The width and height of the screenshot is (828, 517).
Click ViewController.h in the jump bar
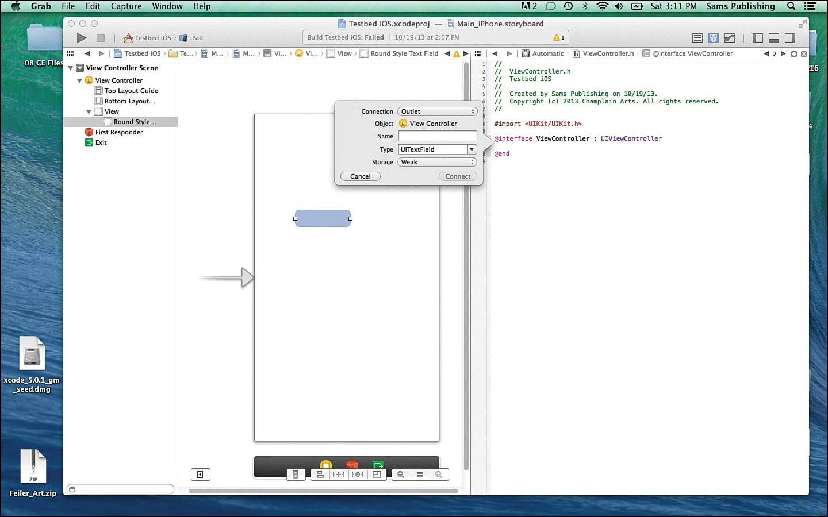click(603, 53)
